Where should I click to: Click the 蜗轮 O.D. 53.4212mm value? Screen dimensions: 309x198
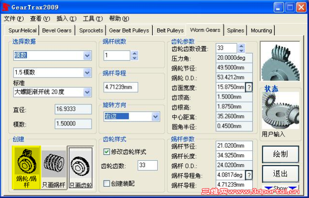pyautogui.click(x=234, y=77)
